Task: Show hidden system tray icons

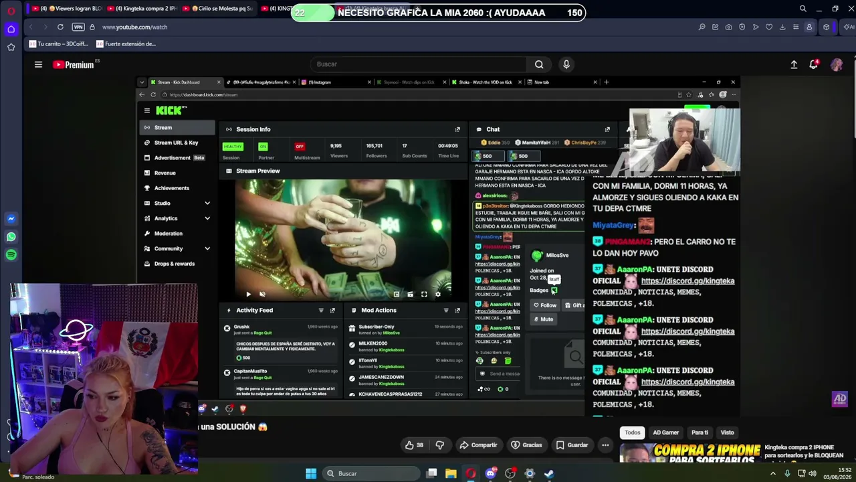Action: coord(773,473)
